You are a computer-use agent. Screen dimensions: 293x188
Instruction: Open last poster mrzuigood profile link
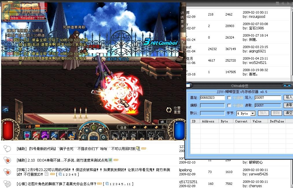click(x=257, y=16)
